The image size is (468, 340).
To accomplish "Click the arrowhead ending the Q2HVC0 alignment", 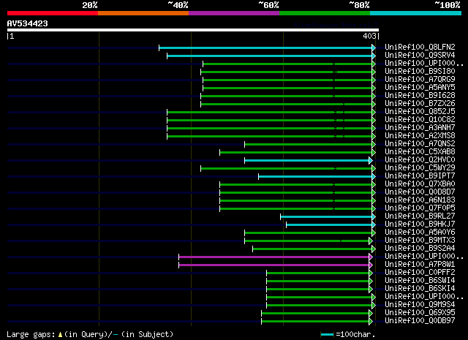I will click(371, 161).
